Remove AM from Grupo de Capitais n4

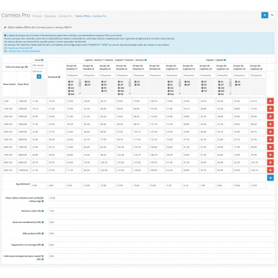click(x=219, y=88)
